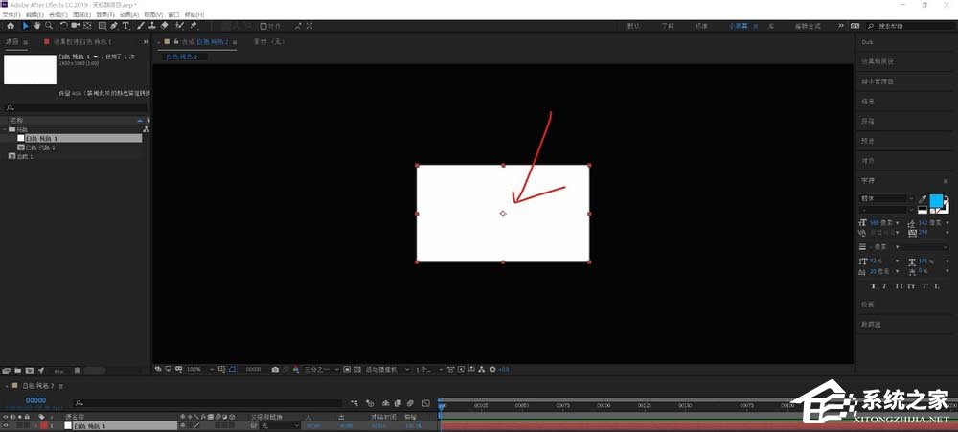This screenshot has height=432, width=958.
Task: Select the Hand tool
Action: (37, 26)
